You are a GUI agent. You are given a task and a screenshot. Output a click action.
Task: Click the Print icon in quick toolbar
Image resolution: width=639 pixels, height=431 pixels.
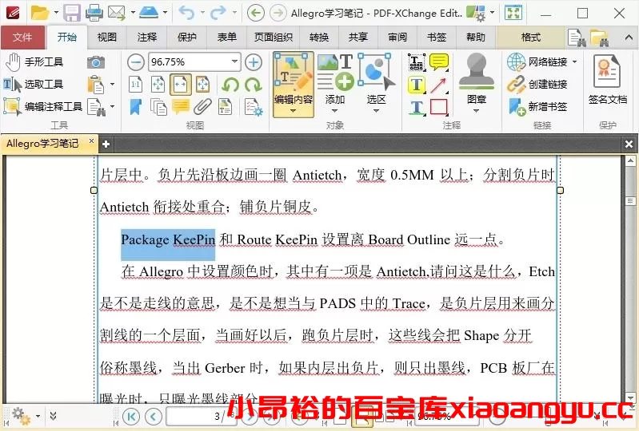[94, 13]
